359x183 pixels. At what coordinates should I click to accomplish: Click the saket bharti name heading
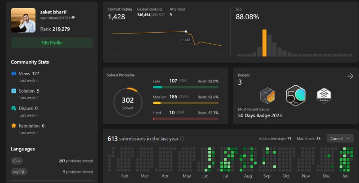53,12
